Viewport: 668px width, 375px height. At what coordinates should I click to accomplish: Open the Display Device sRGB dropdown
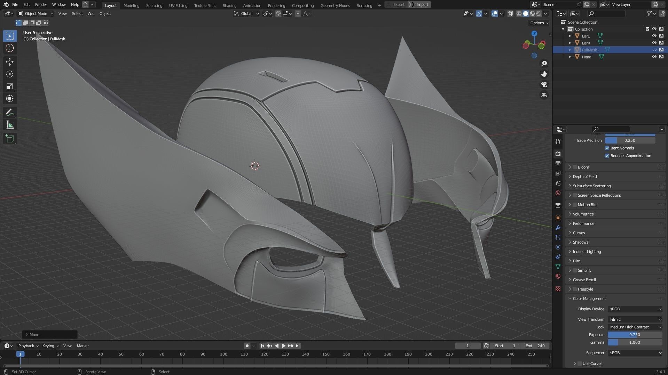(x=635, y=309)
